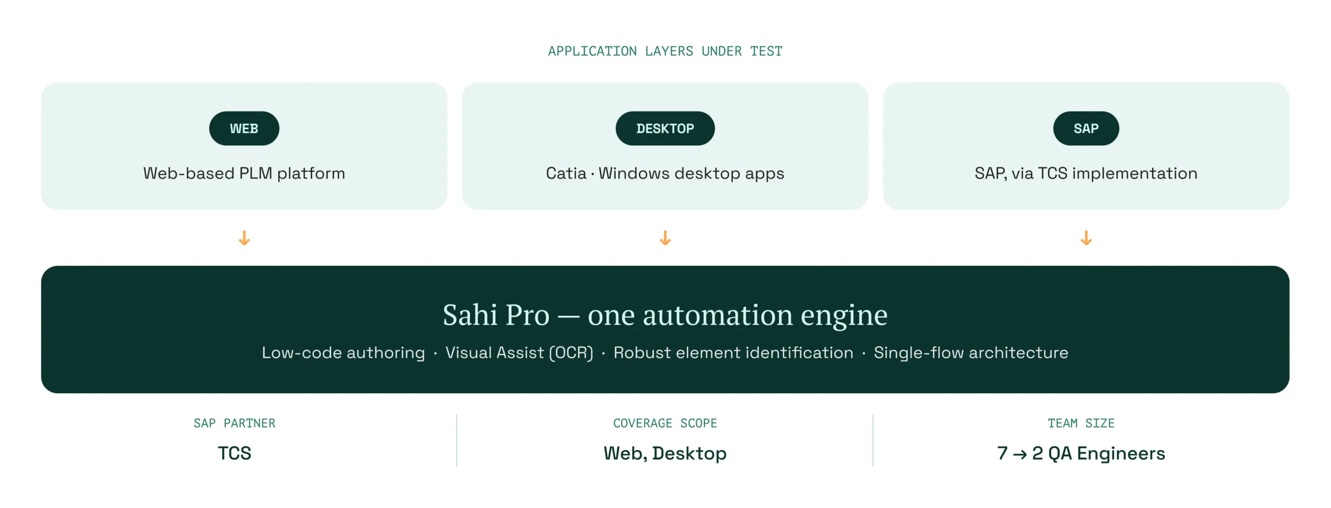Click the DESKTOP pill badge
Viewport: 1331px width, 508px height.
665,128
